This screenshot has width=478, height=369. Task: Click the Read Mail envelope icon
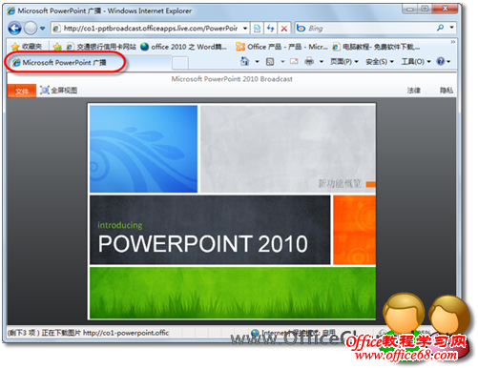[x=294, y=61]
